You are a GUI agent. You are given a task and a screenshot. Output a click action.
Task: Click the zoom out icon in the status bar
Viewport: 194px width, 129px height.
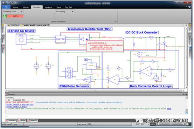[159, 124]
